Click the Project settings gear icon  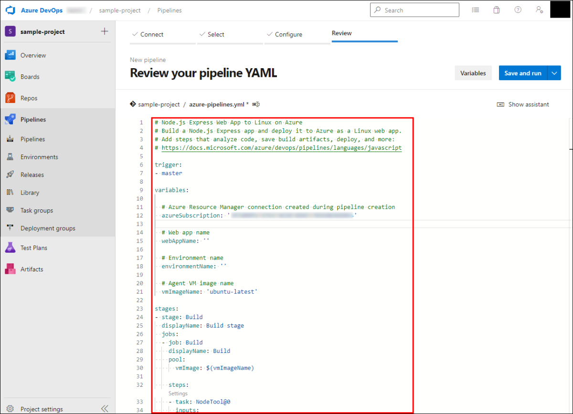pos(10,409)
